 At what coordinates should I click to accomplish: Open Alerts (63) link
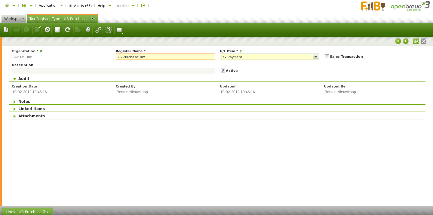[80, 6]
